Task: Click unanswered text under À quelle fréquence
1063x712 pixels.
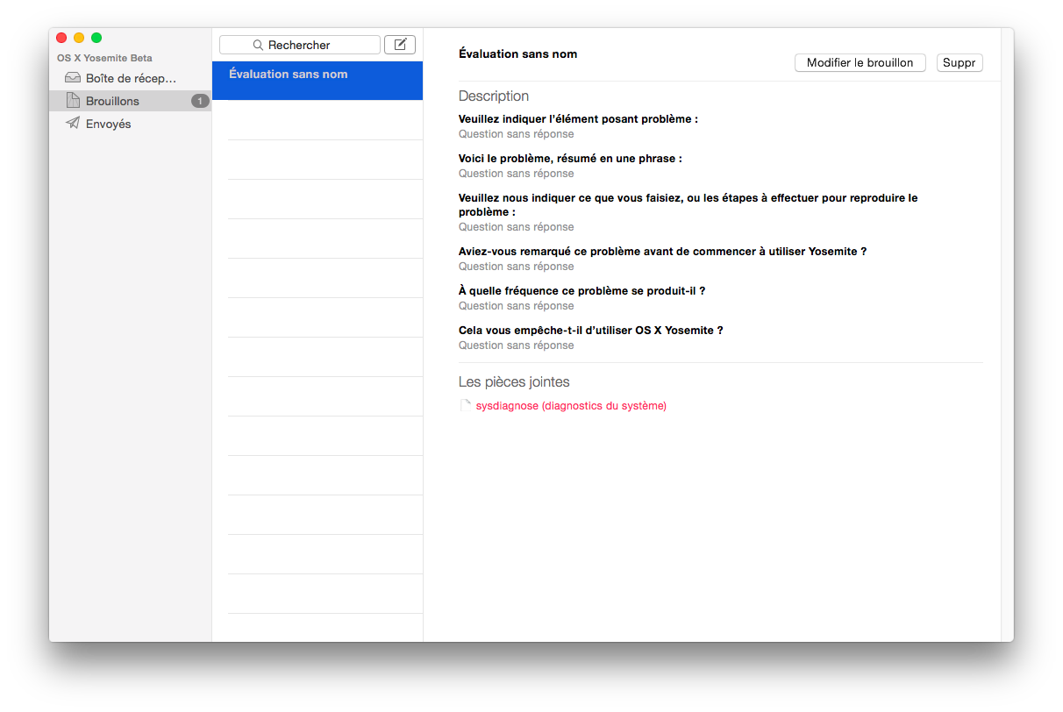Action: click(x=516, y=306)
